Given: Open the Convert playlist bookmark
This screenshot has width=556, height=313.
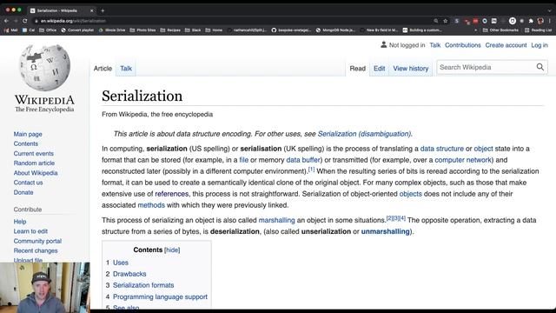Looking at the screenshot, I should (77, 30).
